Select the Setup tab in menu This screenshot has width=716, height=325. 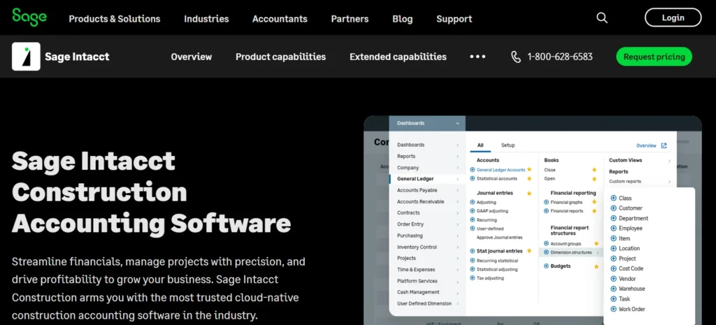(x=508, y=145)
